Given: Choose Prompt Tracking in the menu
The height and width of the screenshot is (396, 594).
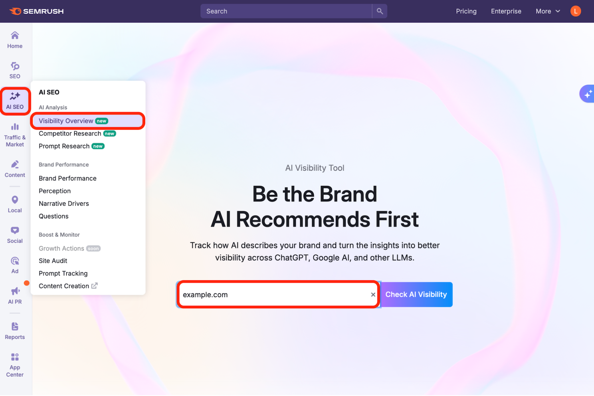Looking at the screenshot, I should pos(63,273).
